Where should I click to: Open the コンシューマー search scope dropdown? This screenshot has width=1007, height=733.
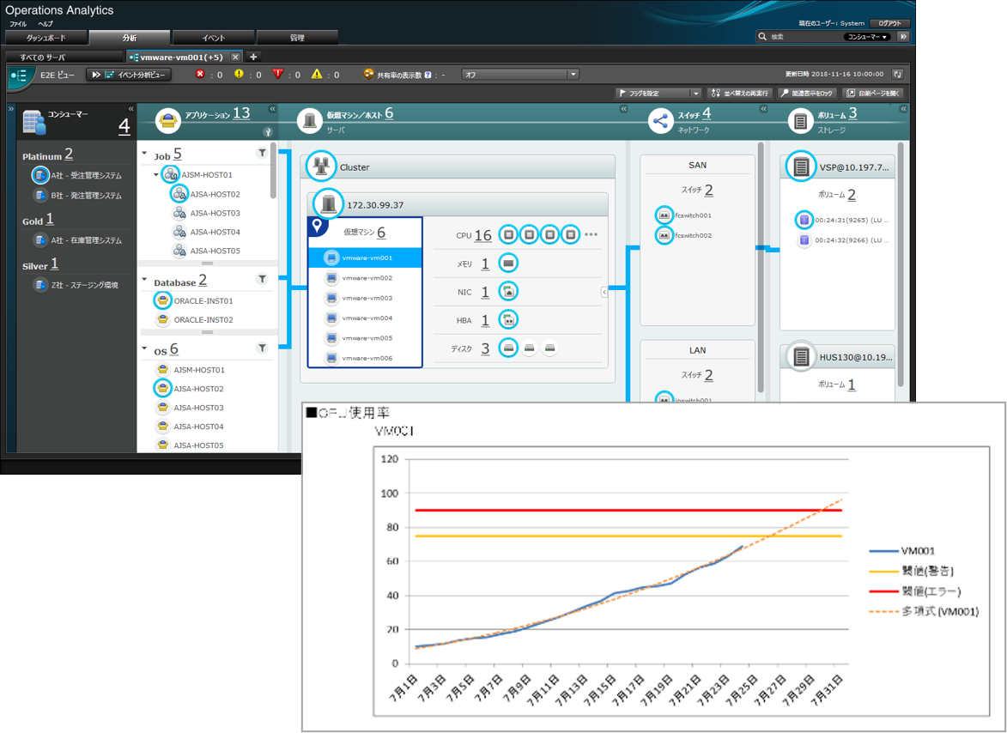[867, 37]
